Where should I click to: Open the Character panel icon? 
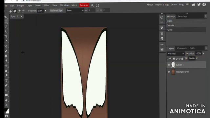162,34
